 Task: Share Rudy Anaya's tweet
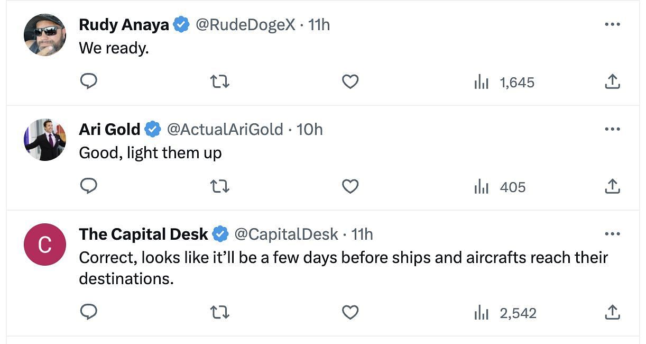612,82
